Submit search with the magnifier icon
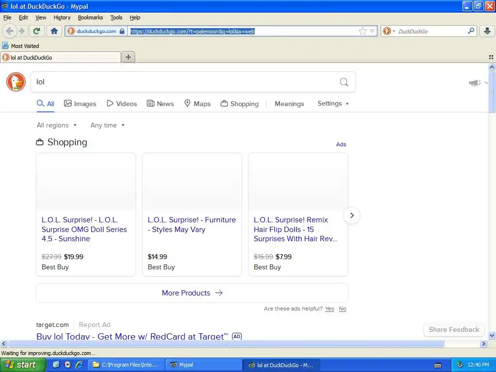The image size is (496, 372). pyautogui.click(x=344, y=82)
